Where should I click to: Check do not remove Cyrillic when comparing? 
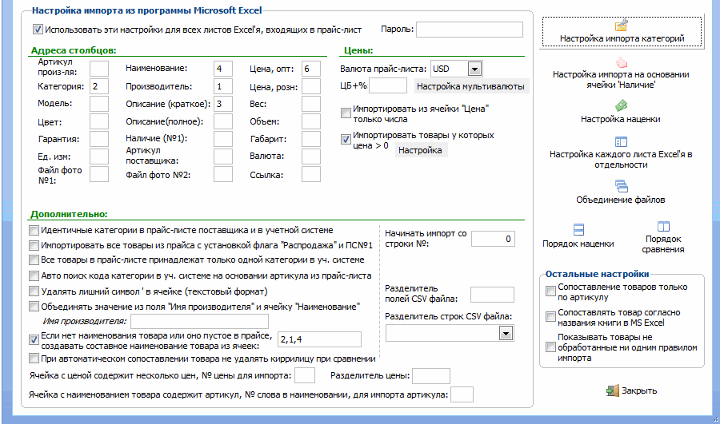pos(34,358)
